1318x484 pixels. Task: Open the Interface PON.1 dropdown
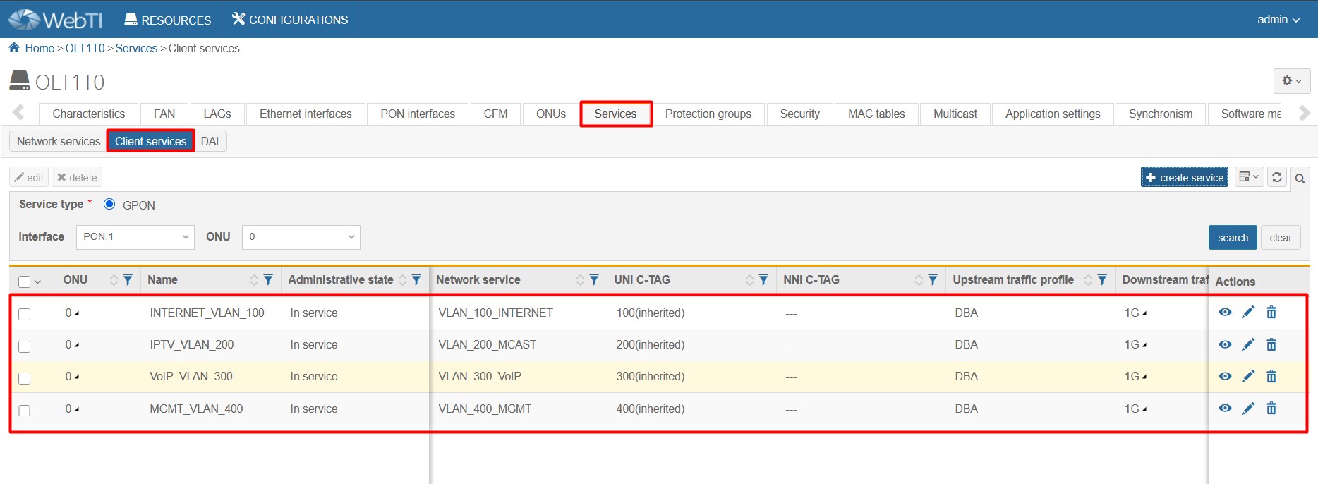[x=135, y=237]
